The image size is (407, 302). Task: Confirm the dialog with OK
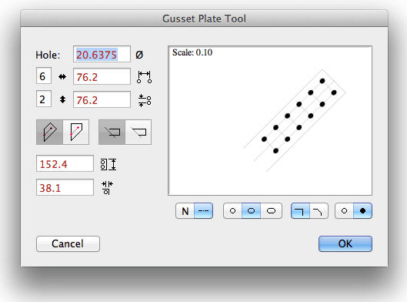pos(345,243)
